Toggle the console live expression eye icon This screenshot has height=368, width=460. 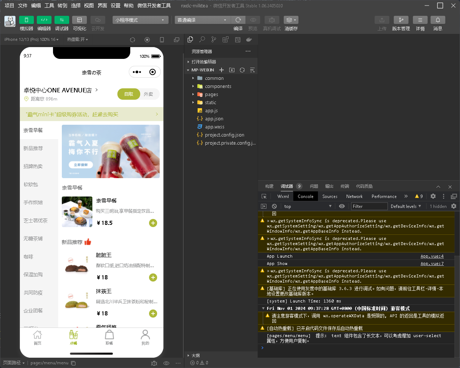(342, 206)
